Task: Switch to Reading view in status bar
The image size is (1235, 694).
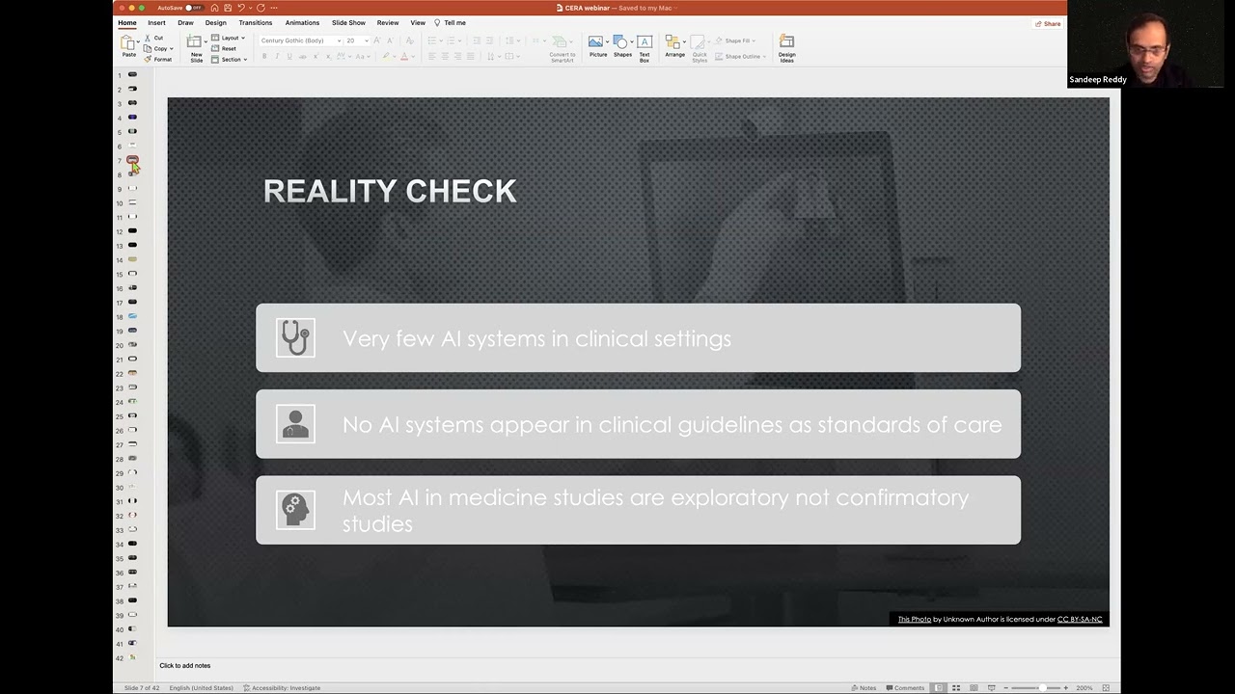Action: [974, 688]
